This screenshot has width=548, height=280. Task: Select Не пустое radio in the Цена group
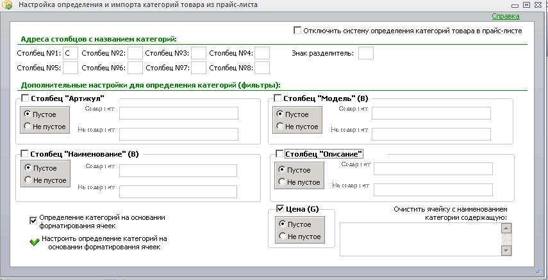click(x=283, y=236)
